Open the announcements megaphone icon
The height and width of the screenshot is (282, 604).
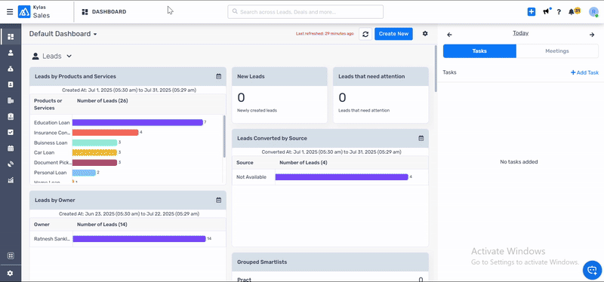click(546, 11)
